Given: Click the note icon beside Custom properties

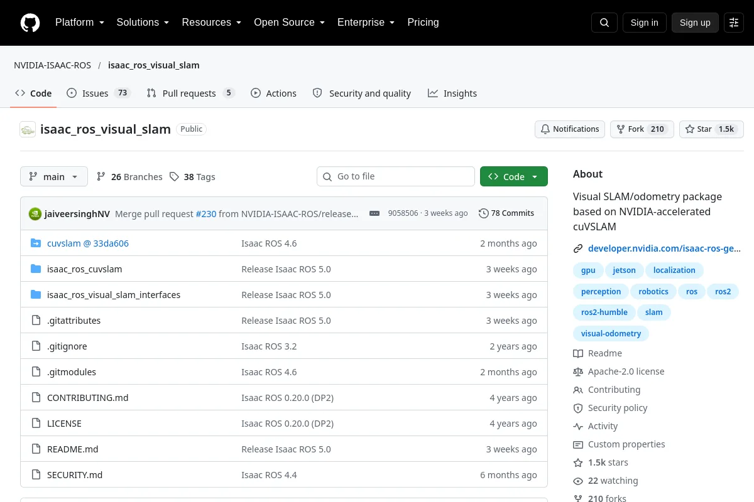Looking at the screenshot, I should [578, 444].
